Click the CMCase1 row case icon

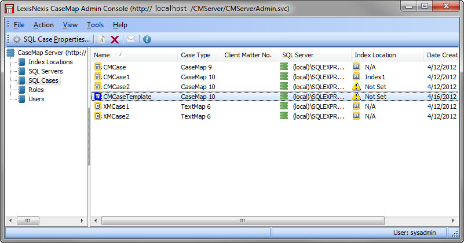point(98,77)
